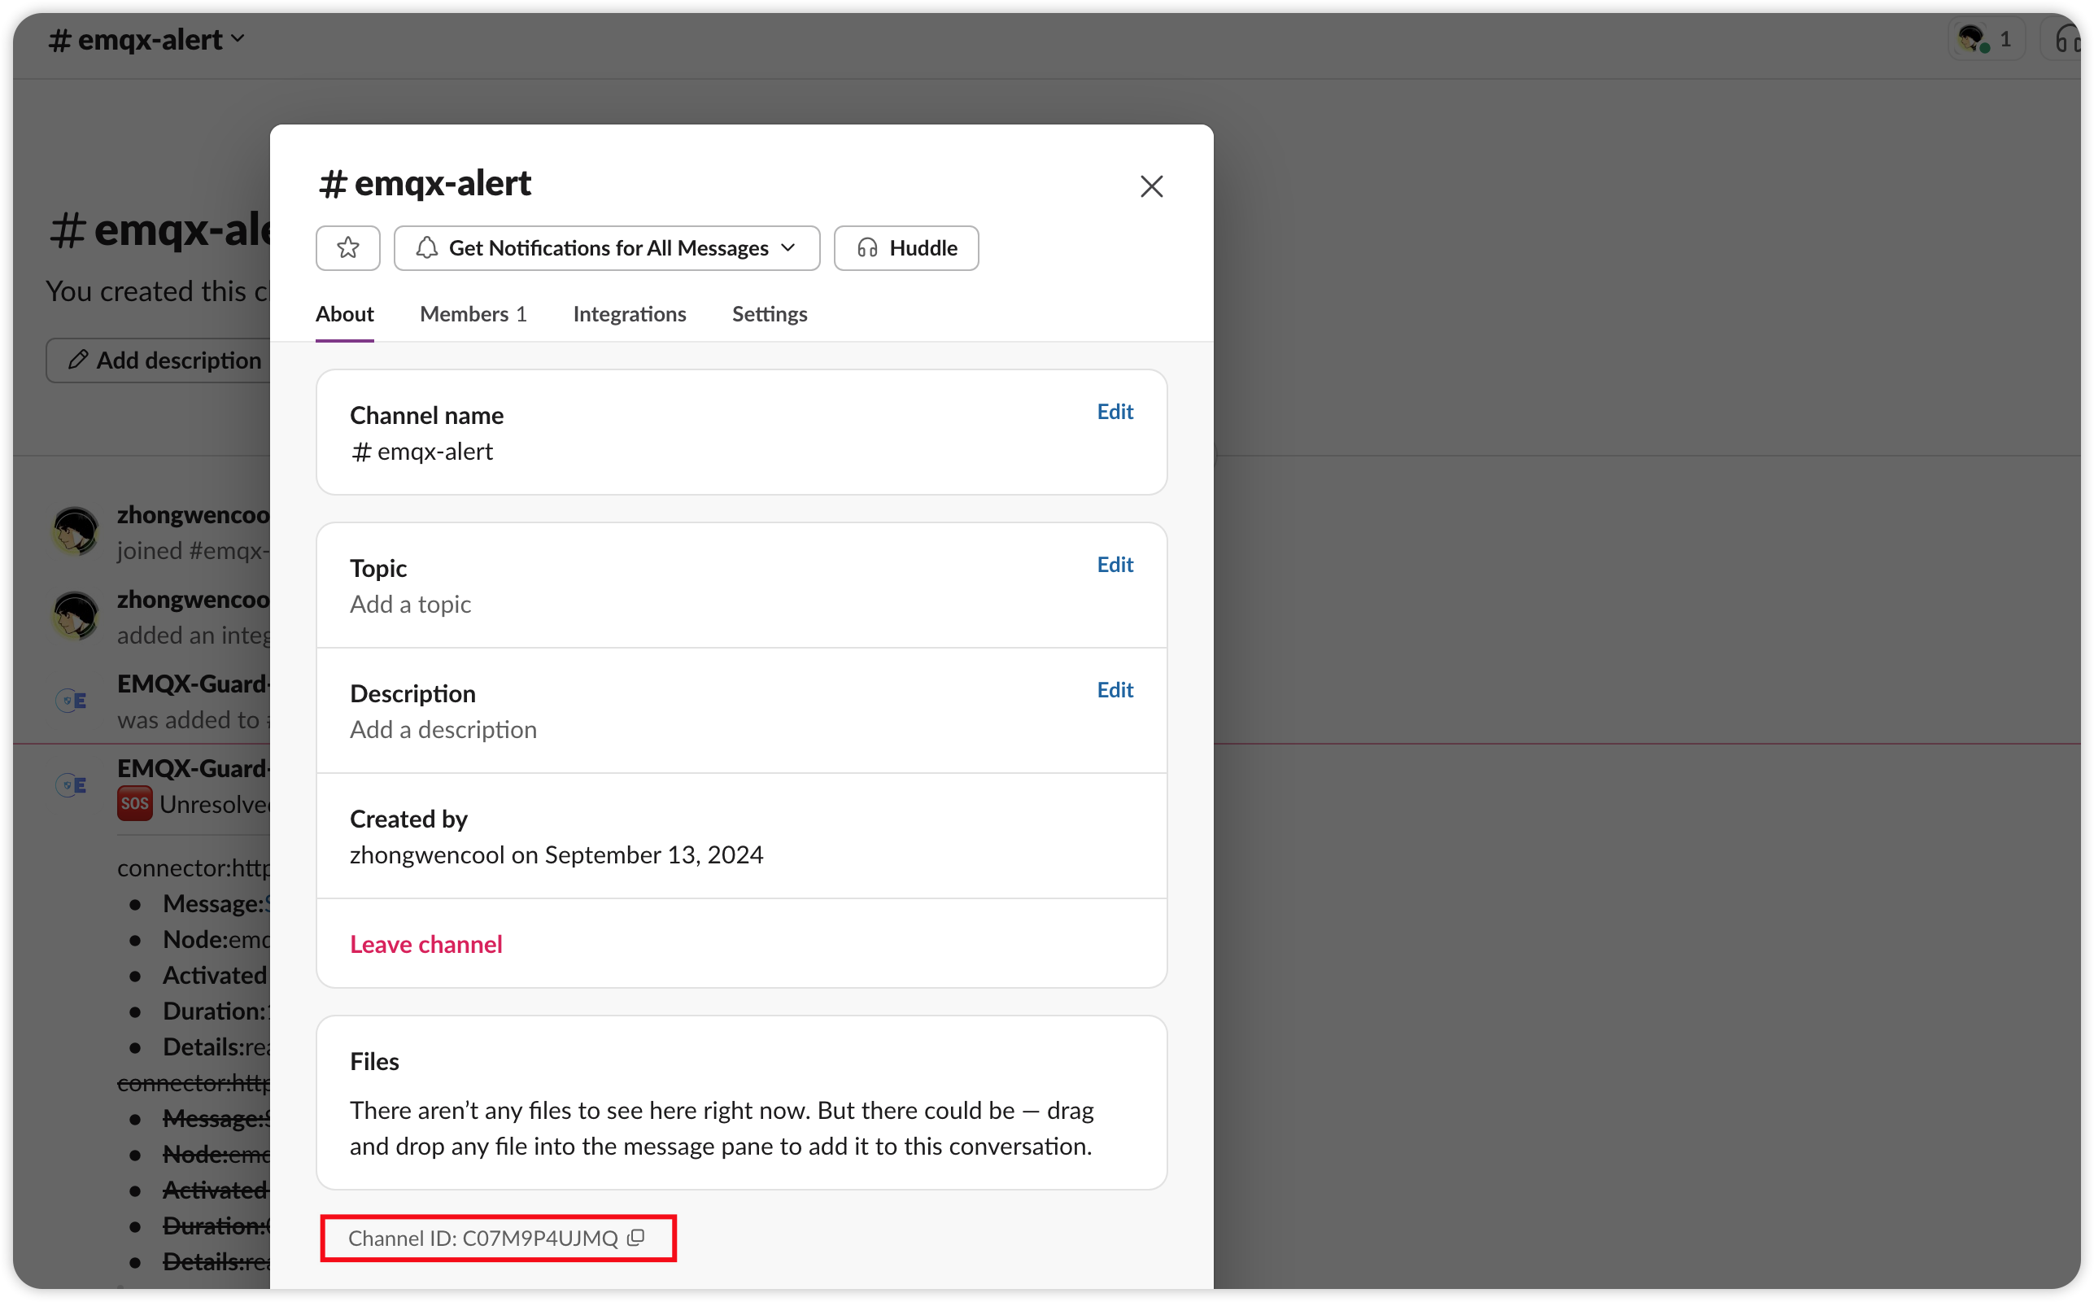The width and height of the screenshot is (2094, 1302).
Task: Star the emqx-alert channel
Action: (x=347, y=248)
